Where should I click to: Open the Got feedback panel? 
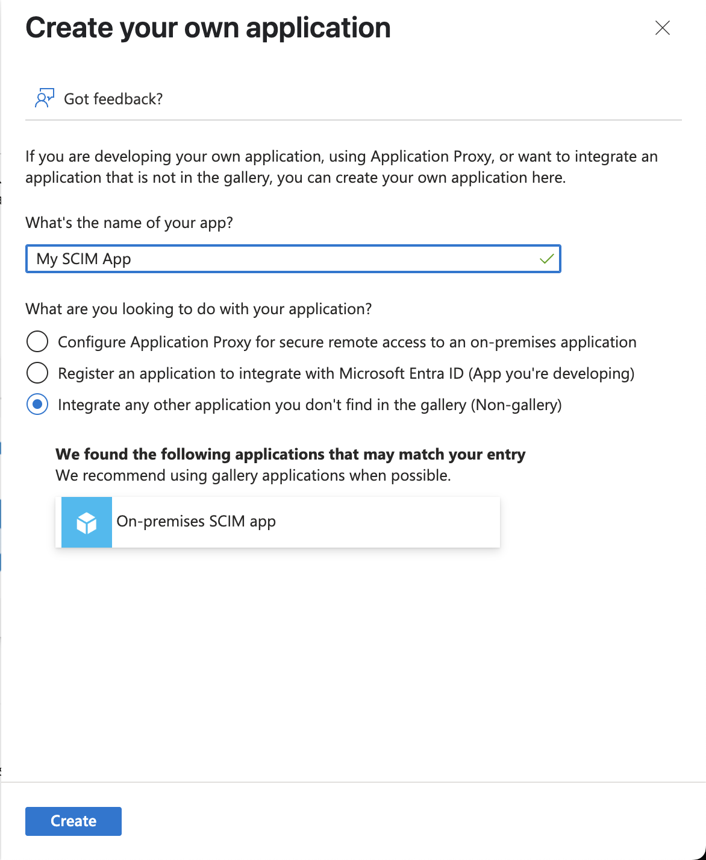pyautogui.click(x=113, y=98)
